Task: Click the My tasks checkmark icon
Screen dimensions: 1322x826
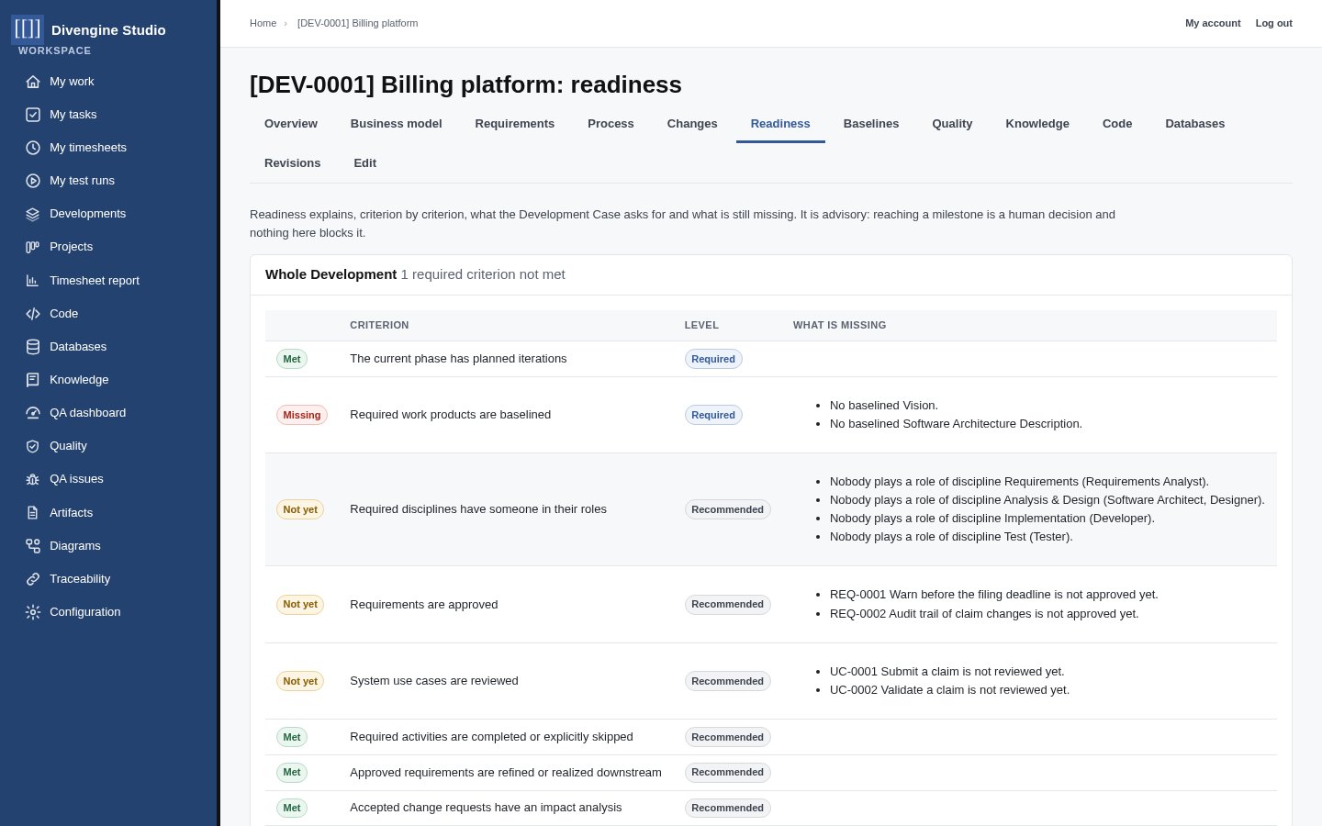Action: [33, 115]
